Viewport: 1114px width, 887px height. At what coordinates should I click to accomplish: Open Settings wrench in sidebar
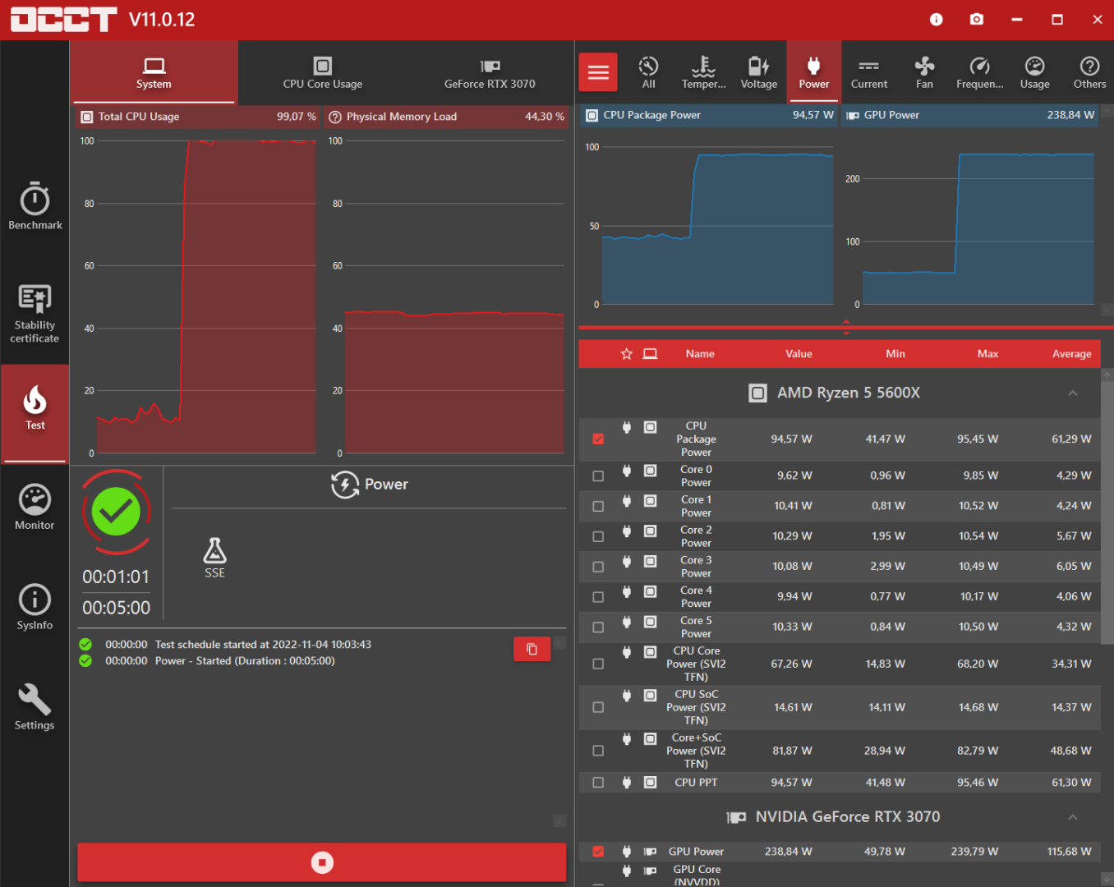pyautogui.click(x=35, y=707)
